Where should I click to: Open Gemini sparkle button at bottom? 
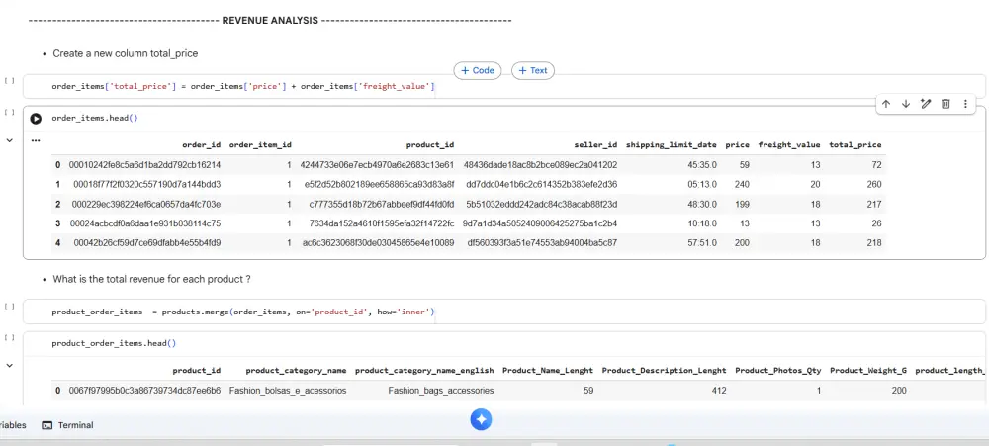tap(481, 420)
